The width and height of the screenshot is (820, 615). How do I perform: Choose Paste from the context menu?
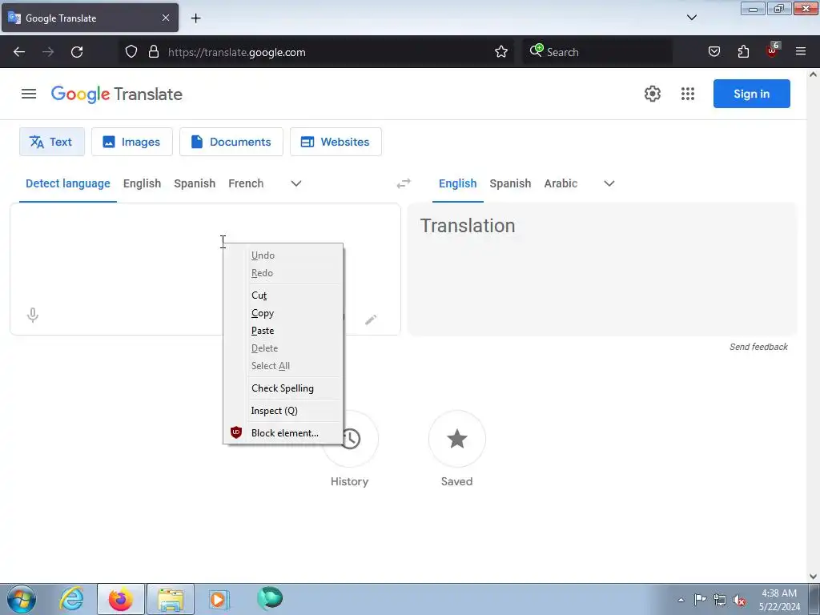tap(283, 331)
